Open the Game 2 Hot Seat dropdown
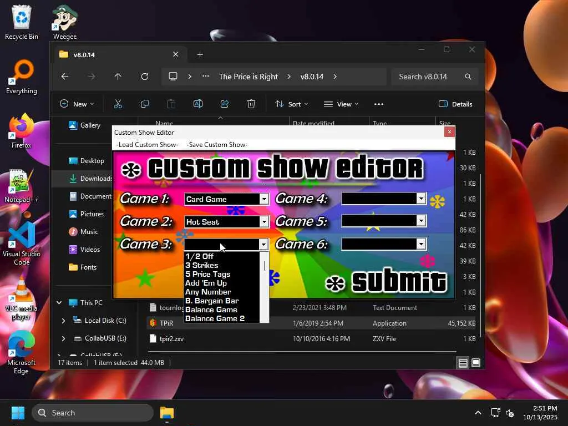The height and width of the screenshot is (426, 568). coord(264,222)
